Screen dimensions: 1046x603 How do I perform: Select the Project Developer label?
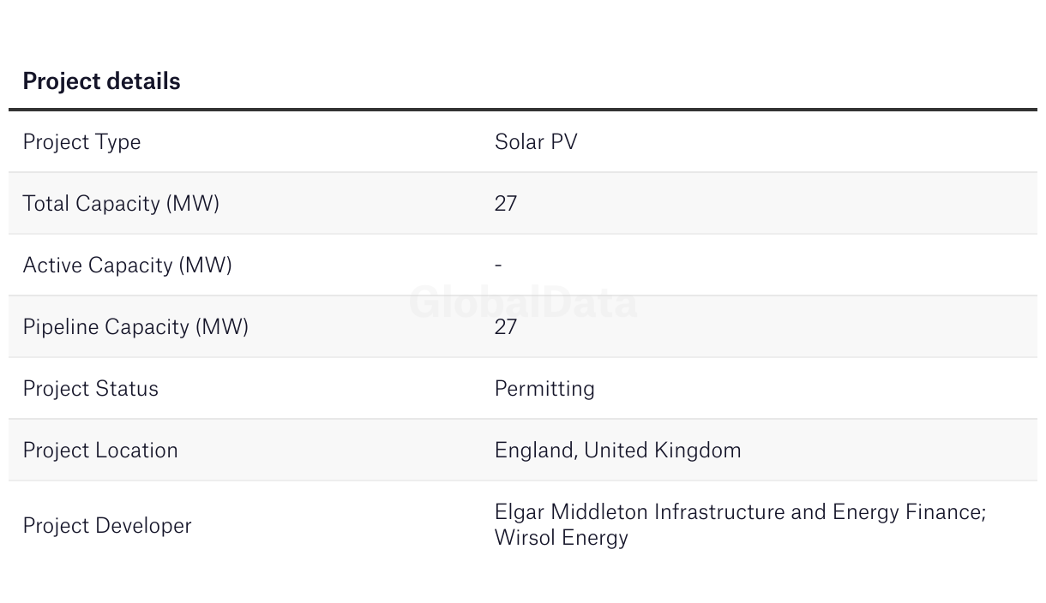click(107, 526)
